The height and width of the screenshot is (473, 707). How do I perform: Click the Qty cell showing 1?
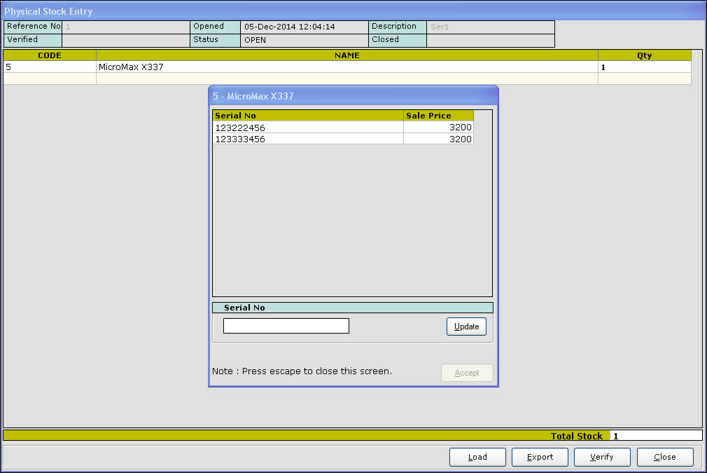pos(644,67)
